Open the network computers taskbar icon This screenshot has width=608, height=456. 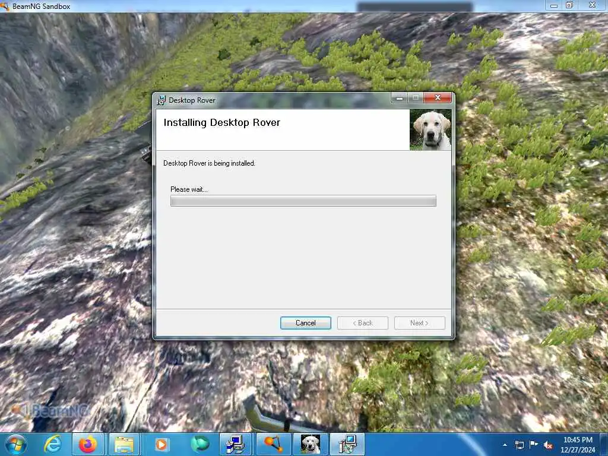click(235, 444)
